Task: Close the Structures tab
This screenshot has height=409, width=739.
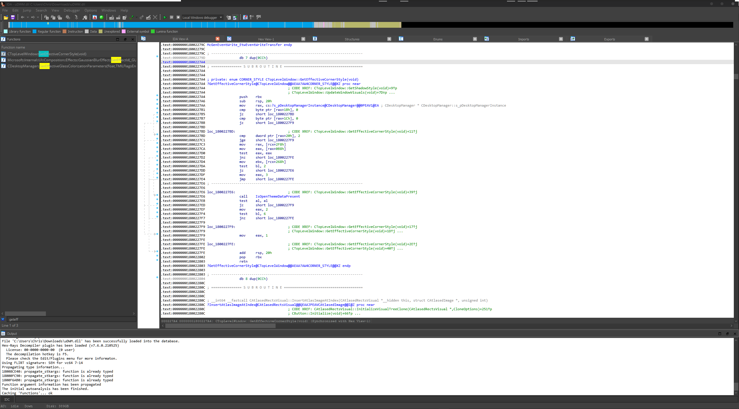Action: click(x=389, y=39)
